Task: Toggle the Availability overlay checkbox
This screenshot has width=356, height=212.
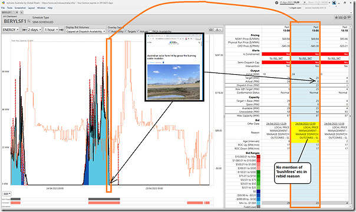Action: coord(110,31)
